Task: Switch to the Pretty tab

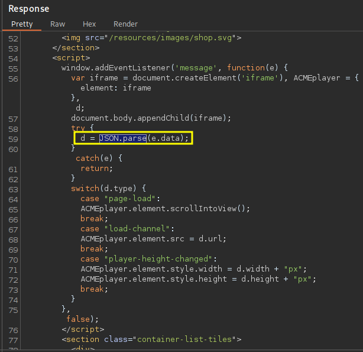Action: 22,24
